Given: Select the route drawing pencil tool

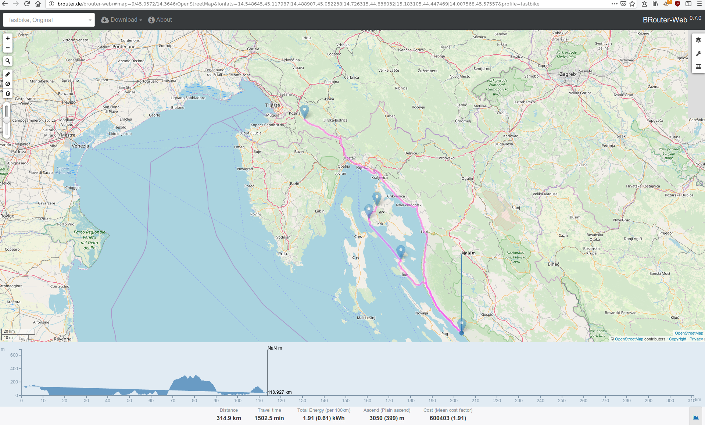Looking at the screenshot, I should pos(7,74).
